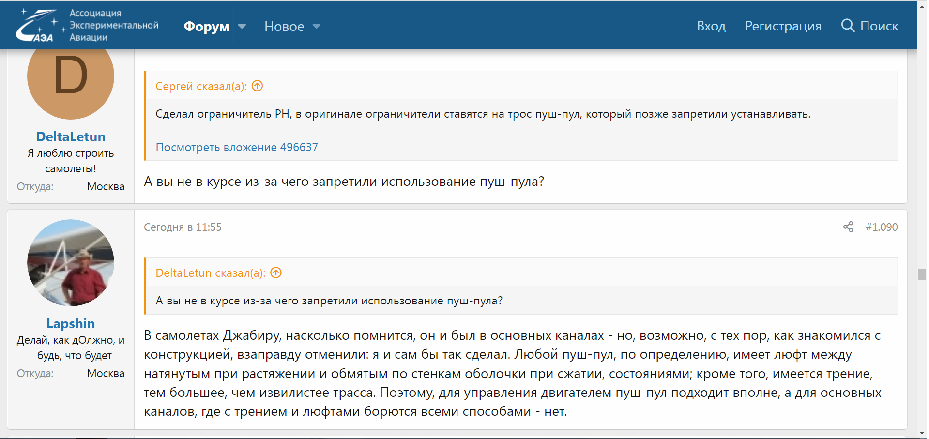
Task: Open Lapshin's profile photo avatar
Action: tap(71, 263)
